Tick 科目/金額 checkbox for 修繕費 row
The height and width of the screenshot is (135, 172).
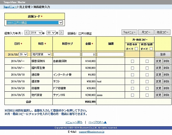click(x=147, y=88)
